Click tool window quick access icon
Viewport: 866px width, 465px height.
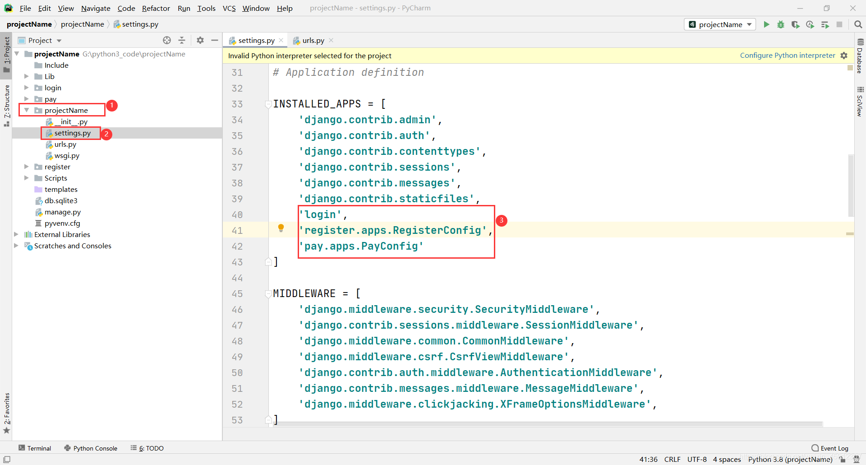[x=7, y=459]
